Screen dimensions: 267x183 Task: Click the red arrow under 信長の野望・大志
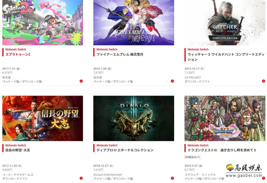click(81, 178)
